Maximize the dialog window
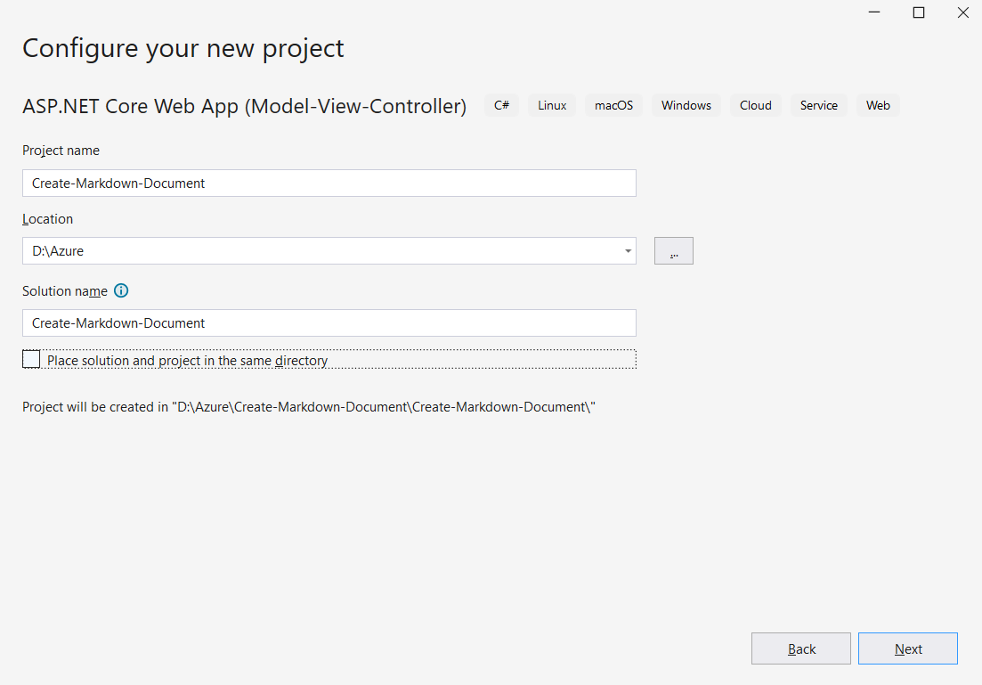Screen dimensions: 982x685 pyautogui.click(x=919, y=12)
